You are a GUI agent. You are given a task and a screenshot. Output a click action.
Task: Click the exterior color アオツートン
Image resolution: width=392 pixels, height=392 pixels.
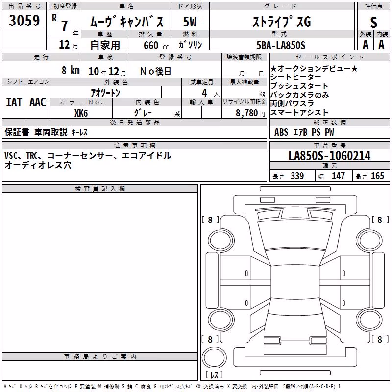105,93
